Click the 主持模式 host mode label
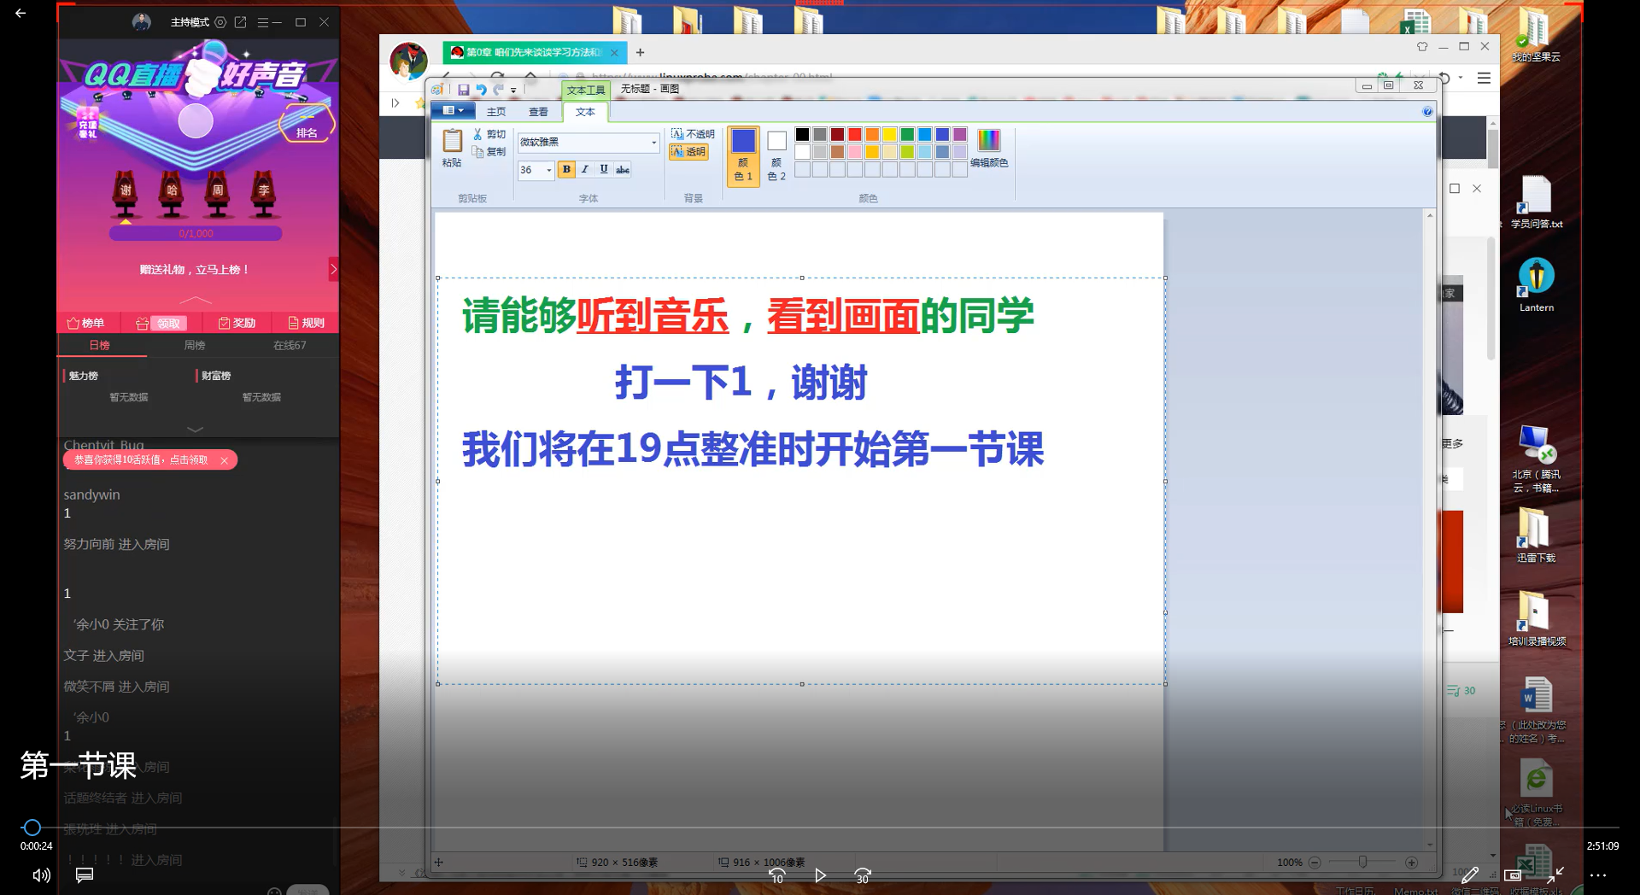Viewport: 1640px width, 895px height. click(x=190, y=22)
